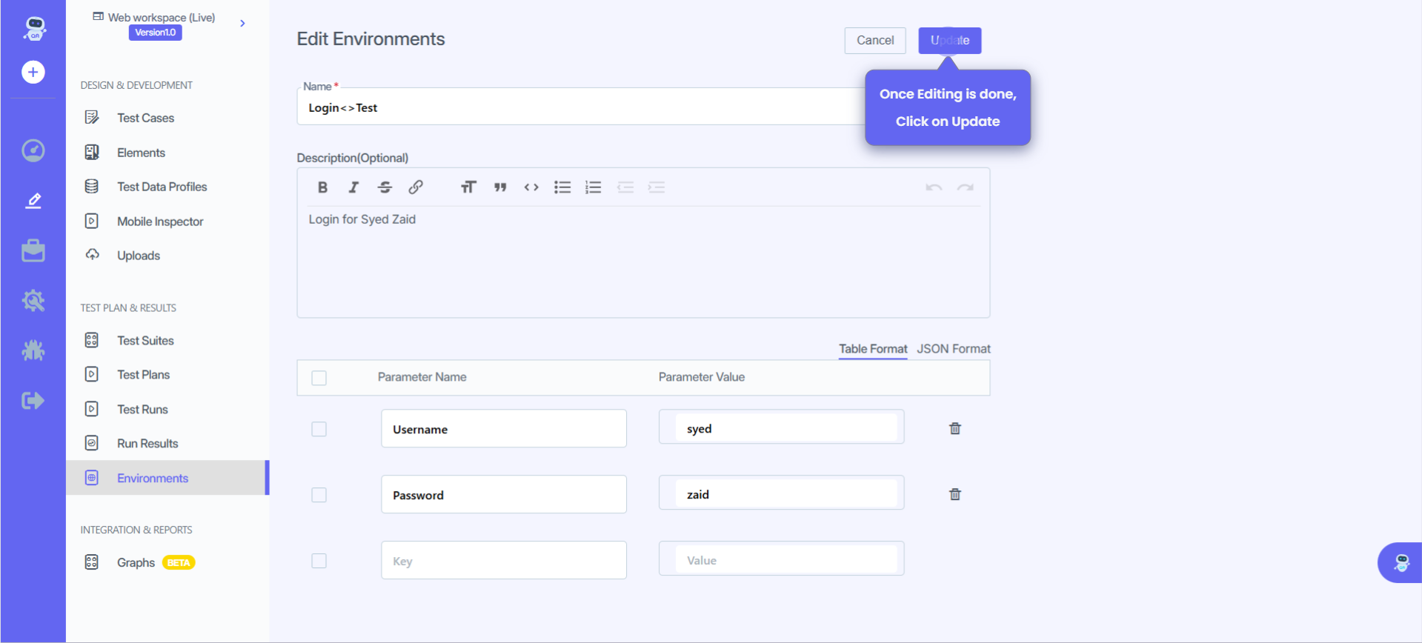Open Test Cases from the sidebar
This screenshot has width=1422, height=643.
tap(145, 118)
